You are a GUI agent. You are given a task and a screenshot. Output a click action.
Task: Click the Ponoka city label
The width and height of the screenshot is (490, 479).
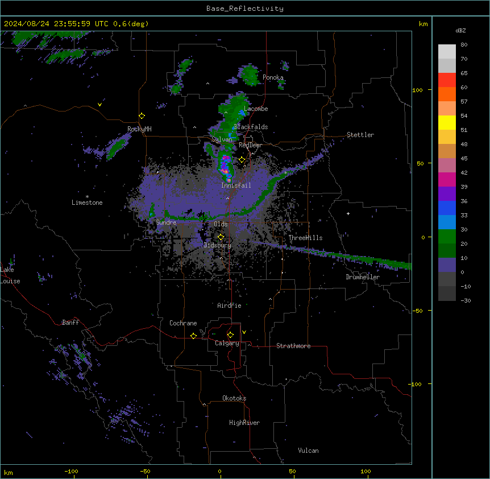[x=273, y=77]
